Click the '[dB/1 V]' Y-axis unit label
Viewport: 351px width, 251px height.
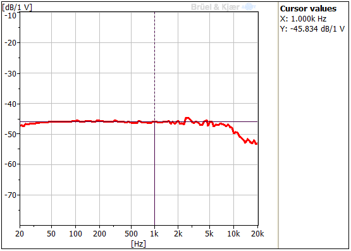point(17,8)
